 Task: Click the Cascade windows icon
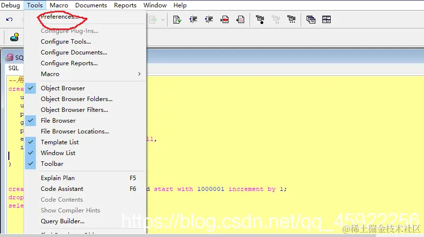tap(311, 20)
